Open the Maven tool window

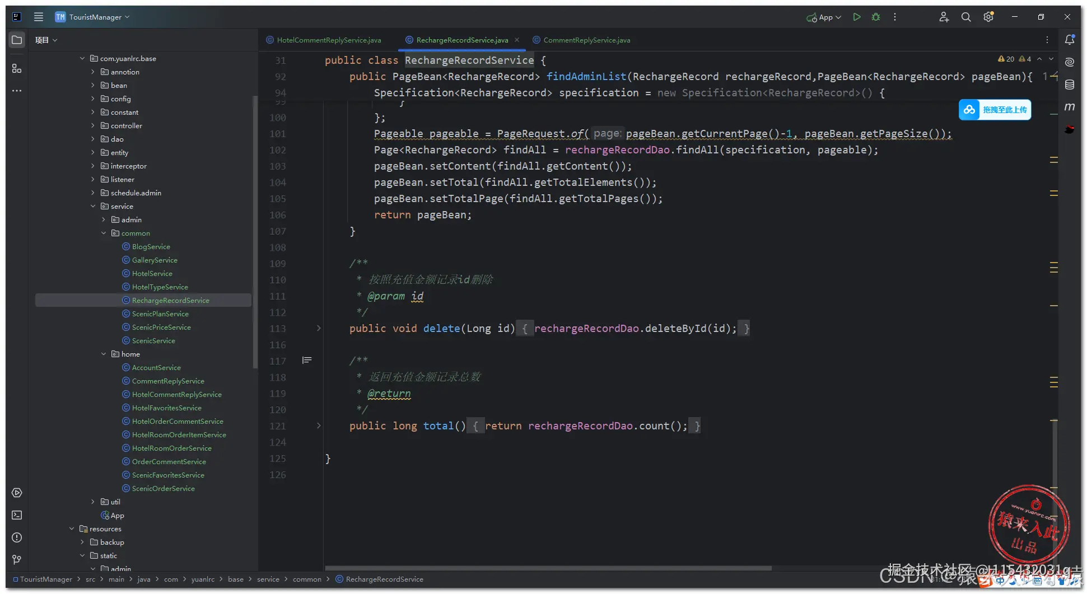1070,107
